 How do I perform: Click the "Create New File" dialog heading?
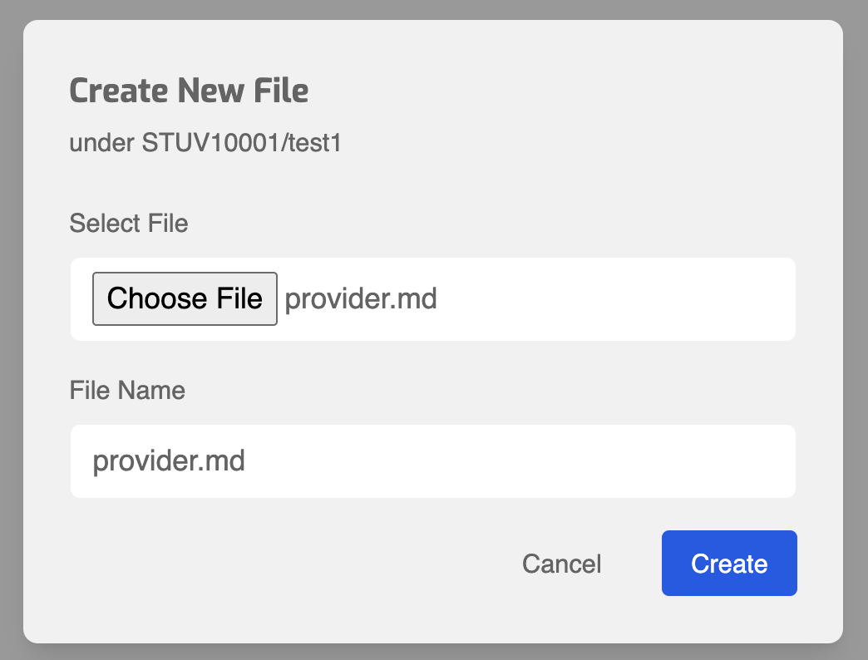(189, 91)
